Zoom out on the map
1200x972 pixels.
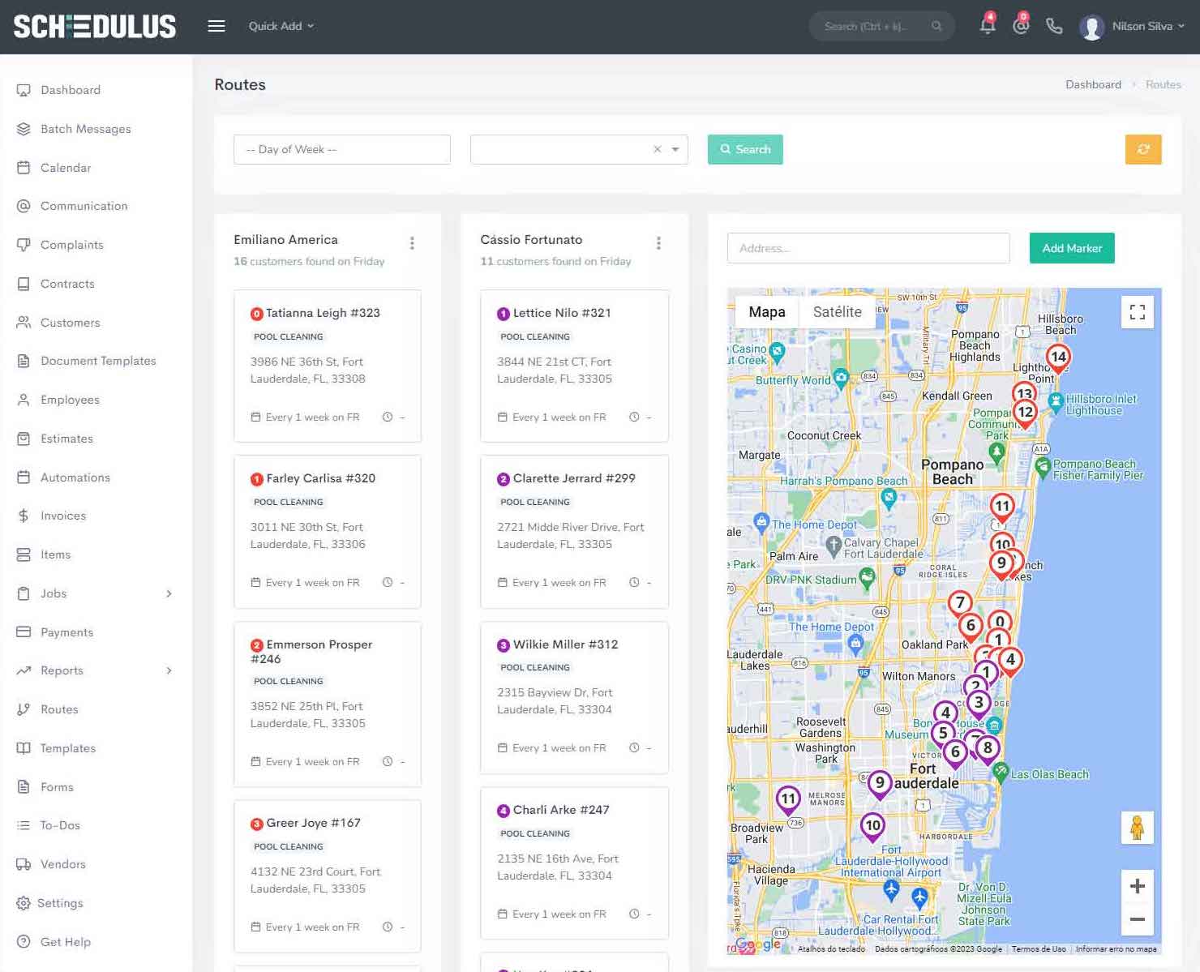click(x=1137, y=919)
